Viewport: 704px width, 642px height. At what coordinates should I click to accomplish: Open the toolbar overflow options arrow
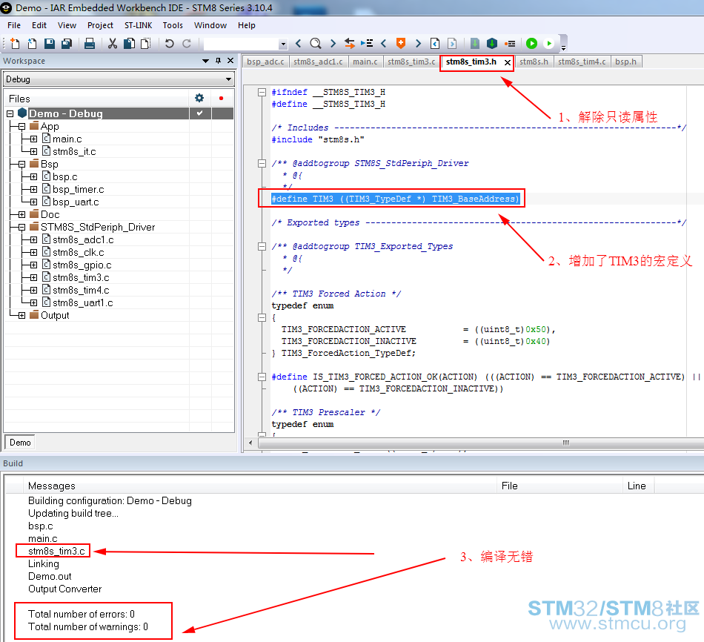[x=563, y=47]
